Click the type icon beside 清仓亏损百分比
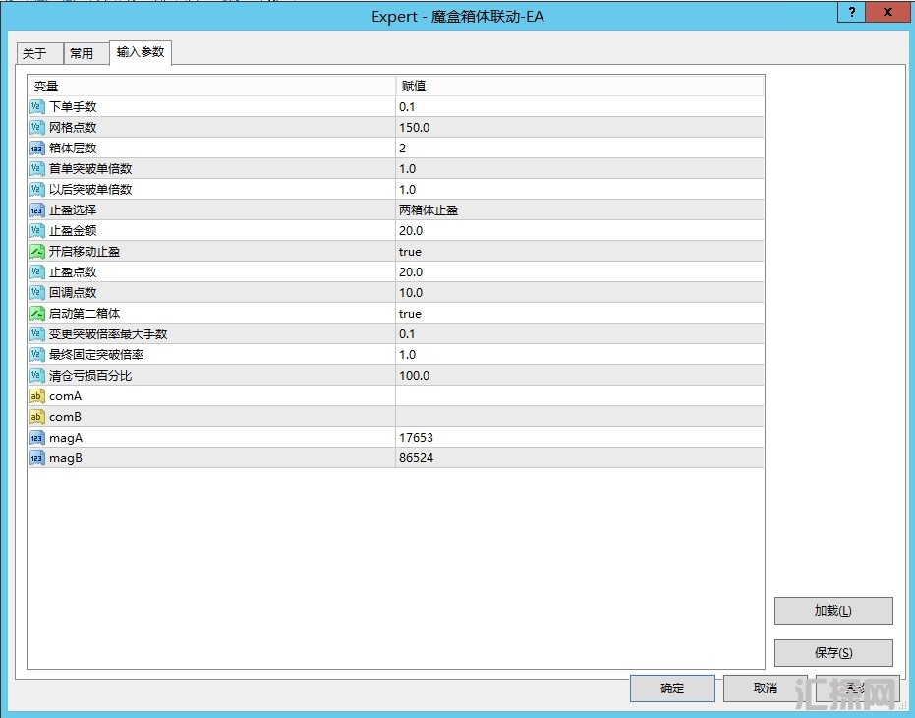Screen dimensions: 915x718 [x=36, y=376]
